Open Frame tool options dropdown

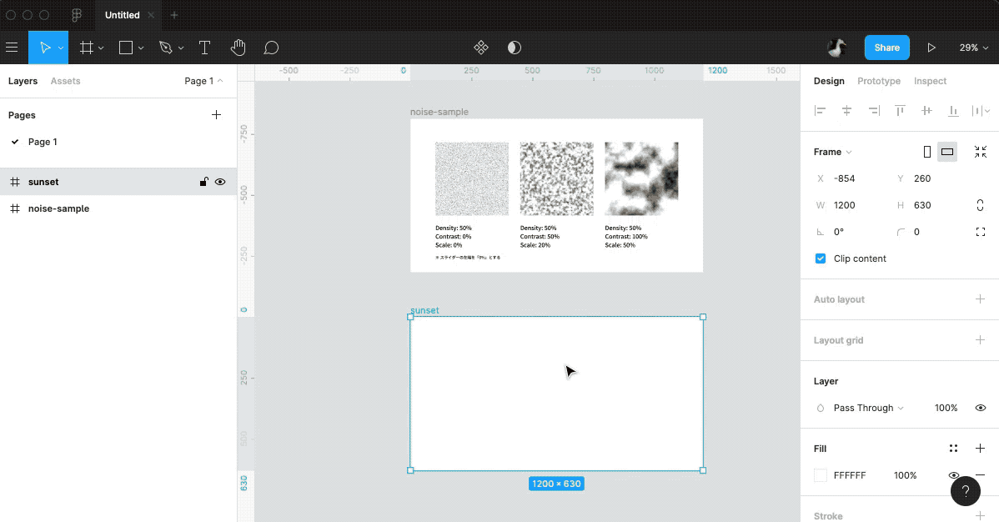(x=101, y=48)
